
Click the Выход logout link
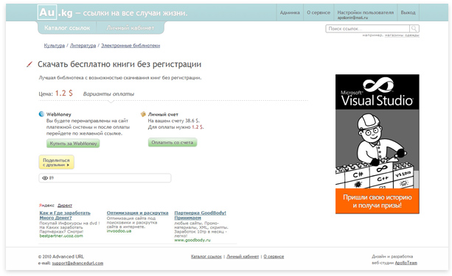408,13
